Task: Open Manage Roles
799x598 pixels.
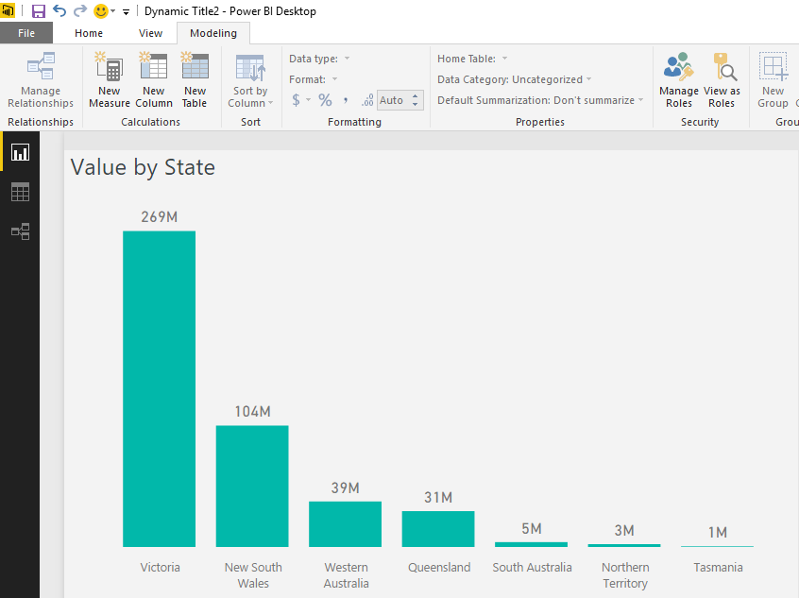Action: (679, 80)
